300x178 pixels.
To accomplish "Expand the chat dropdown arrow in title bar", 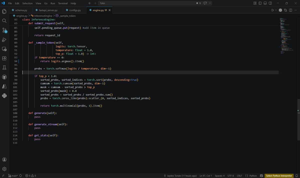I will click(x=210, y=3).
